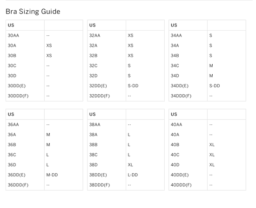Screen dimensions: 256x208
Task: Select the 40DDD(F) size row
Action: point(207,185)
